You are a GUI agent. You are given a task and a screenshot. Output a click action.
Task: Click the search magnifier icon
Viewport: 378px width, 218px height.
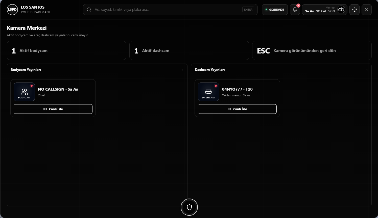[x=89, y=10]
